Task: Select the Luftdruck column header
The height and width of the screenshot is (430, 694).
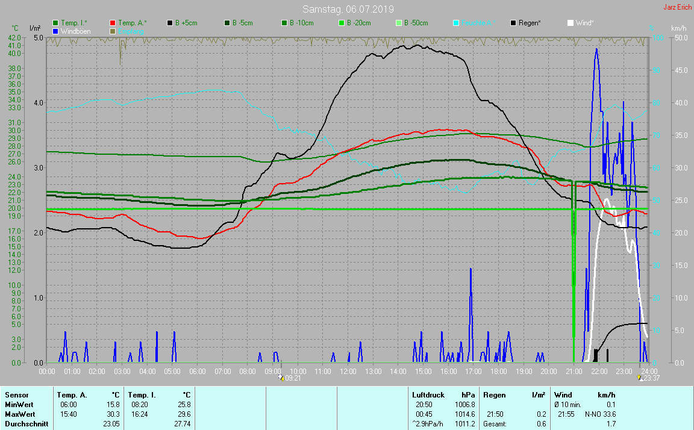Action: pyautogui.click(x=428, y=395)
